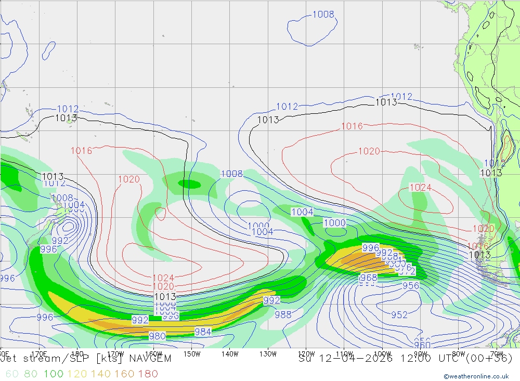Click the 980 isobar label

click(x=157, y=336)
